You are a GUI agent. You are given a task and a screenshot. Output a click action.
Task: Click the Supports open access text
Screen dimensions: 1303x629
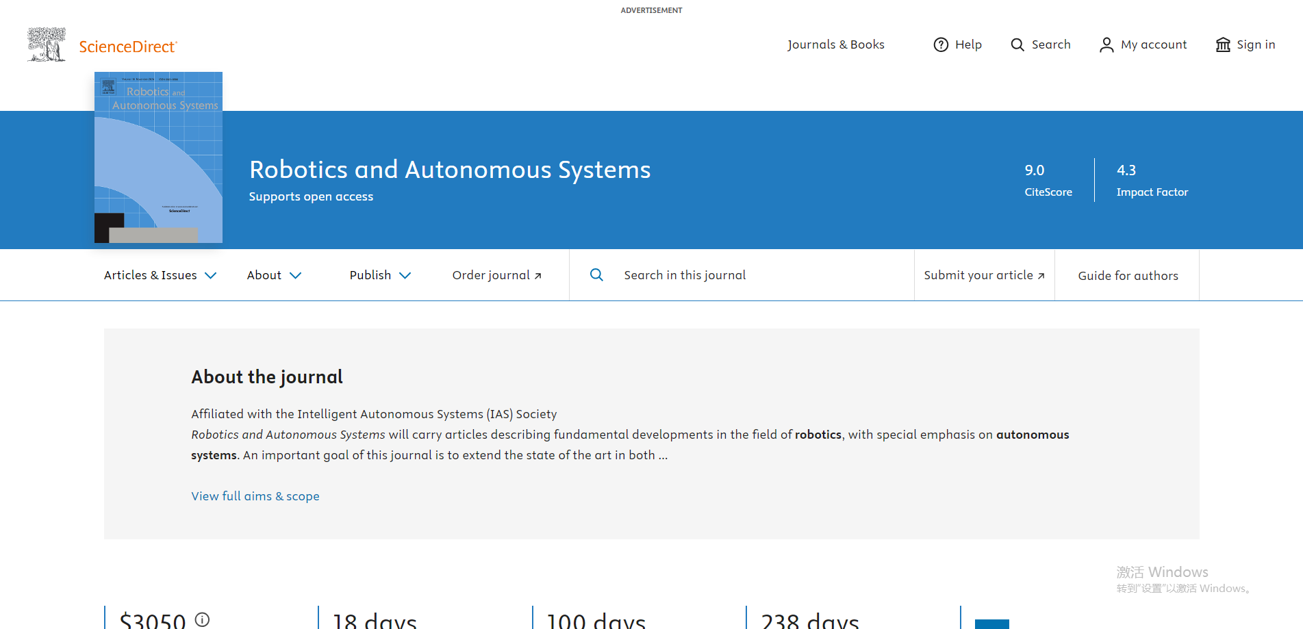(311, 196)
